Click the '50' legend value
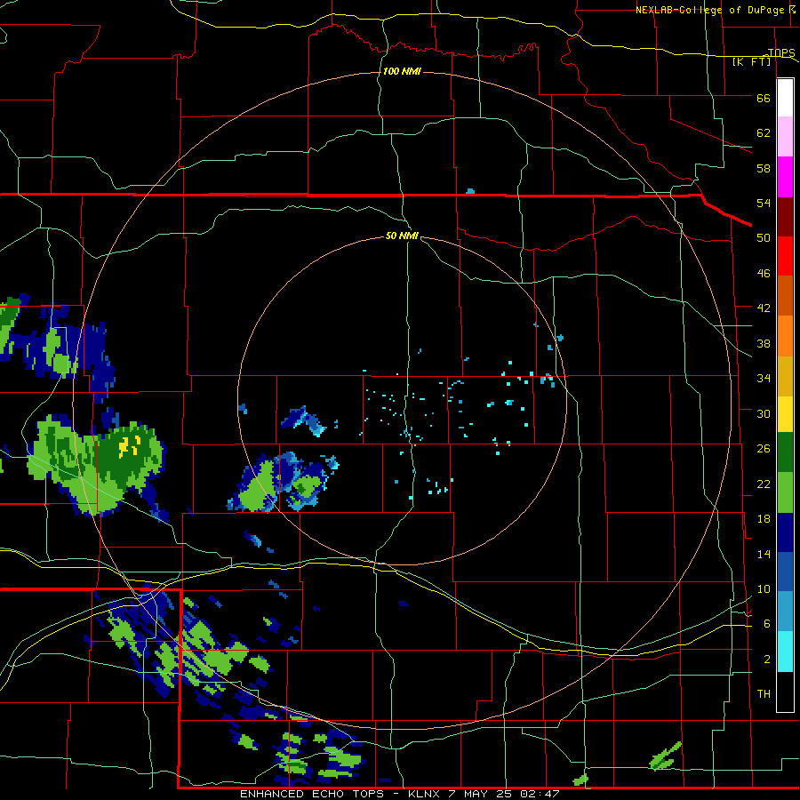 [x=764, y=237]
